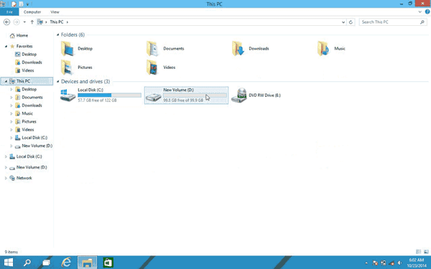Show hidden system tray icons arrow

pos(366,263)
